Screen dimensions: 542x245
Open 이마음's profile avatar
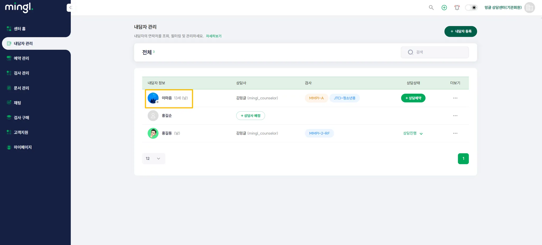[153, 98]
